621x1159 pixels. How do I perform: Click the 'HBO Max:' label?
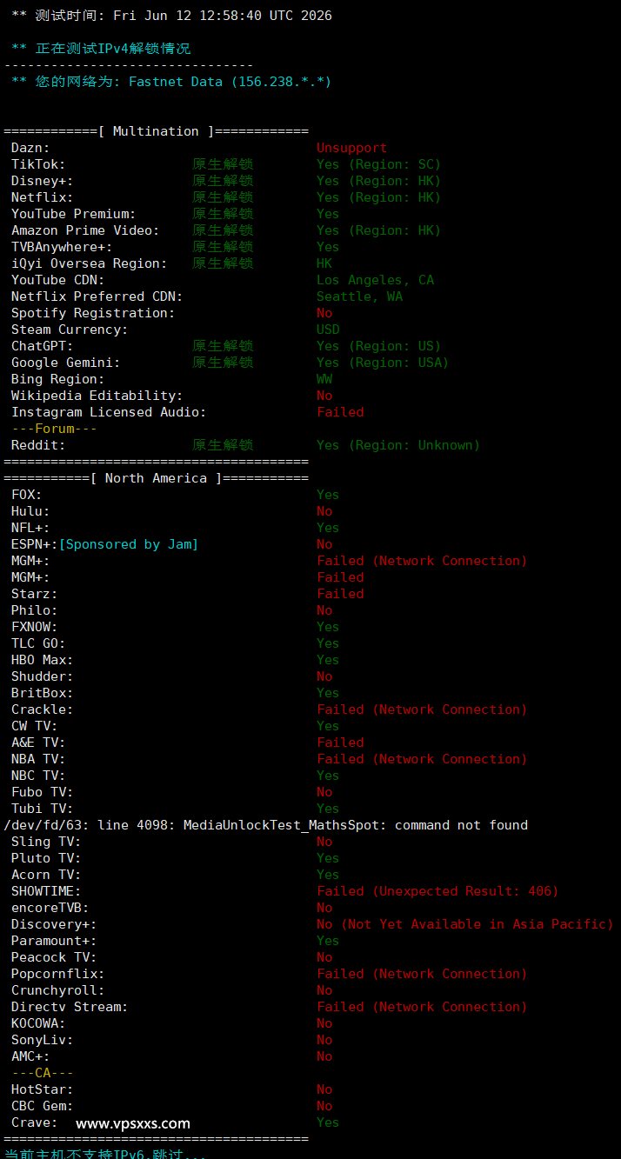tap(42, 660)
